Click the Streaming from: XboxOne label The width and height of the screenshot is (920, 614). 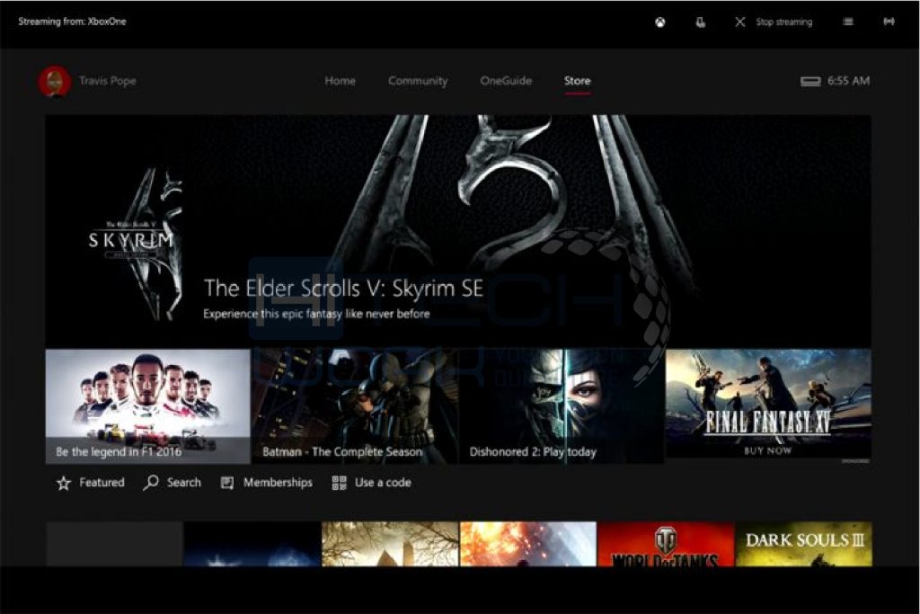point(72,22)
